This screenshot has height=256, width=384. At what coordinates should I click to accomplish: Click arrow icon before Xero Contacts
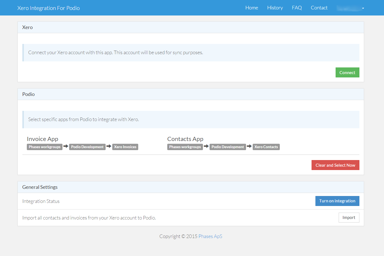pos(249,146)
